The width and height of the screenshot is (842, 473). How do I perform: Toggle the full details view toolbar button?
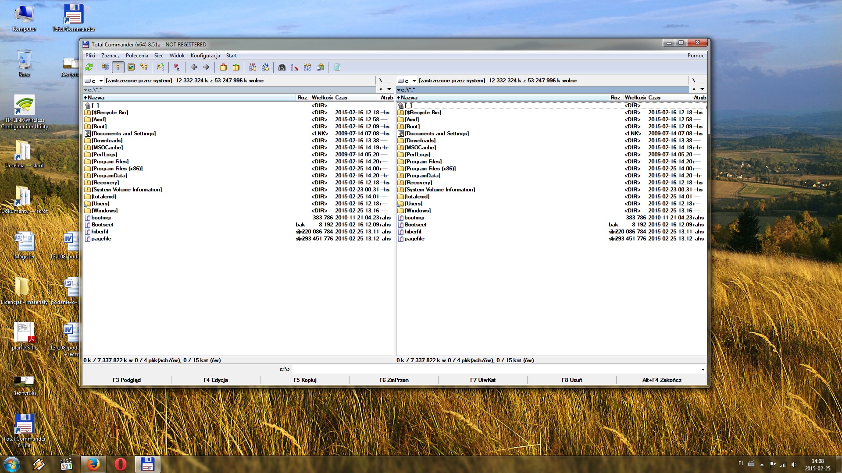[x=118, y=67]
